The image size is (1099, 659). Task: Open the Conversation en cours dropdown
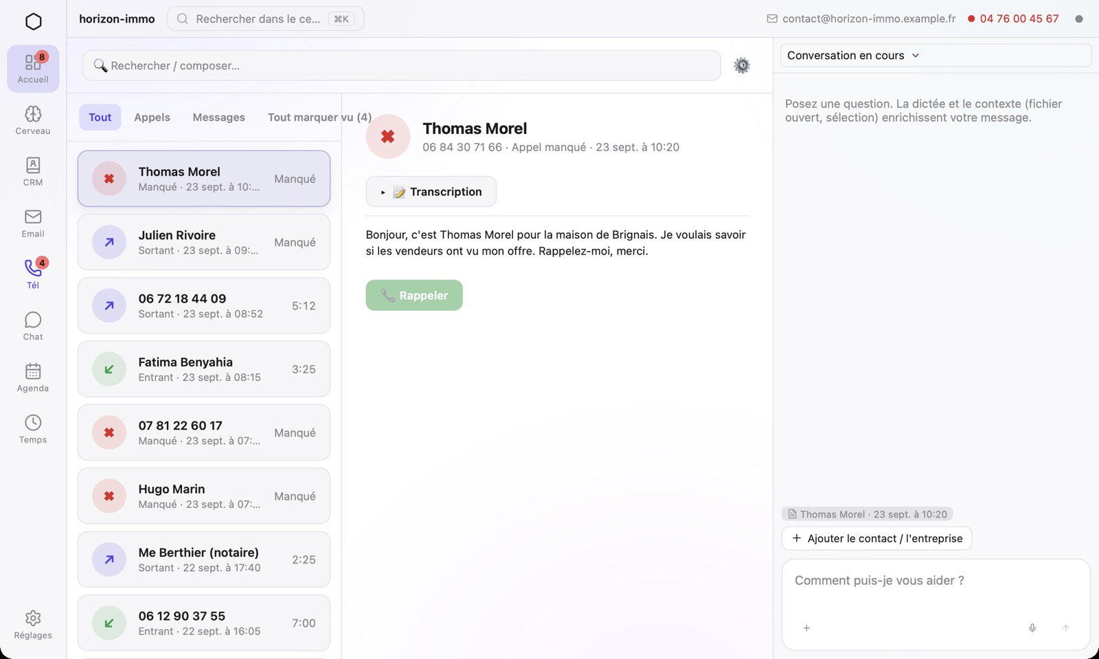[936, 56]
